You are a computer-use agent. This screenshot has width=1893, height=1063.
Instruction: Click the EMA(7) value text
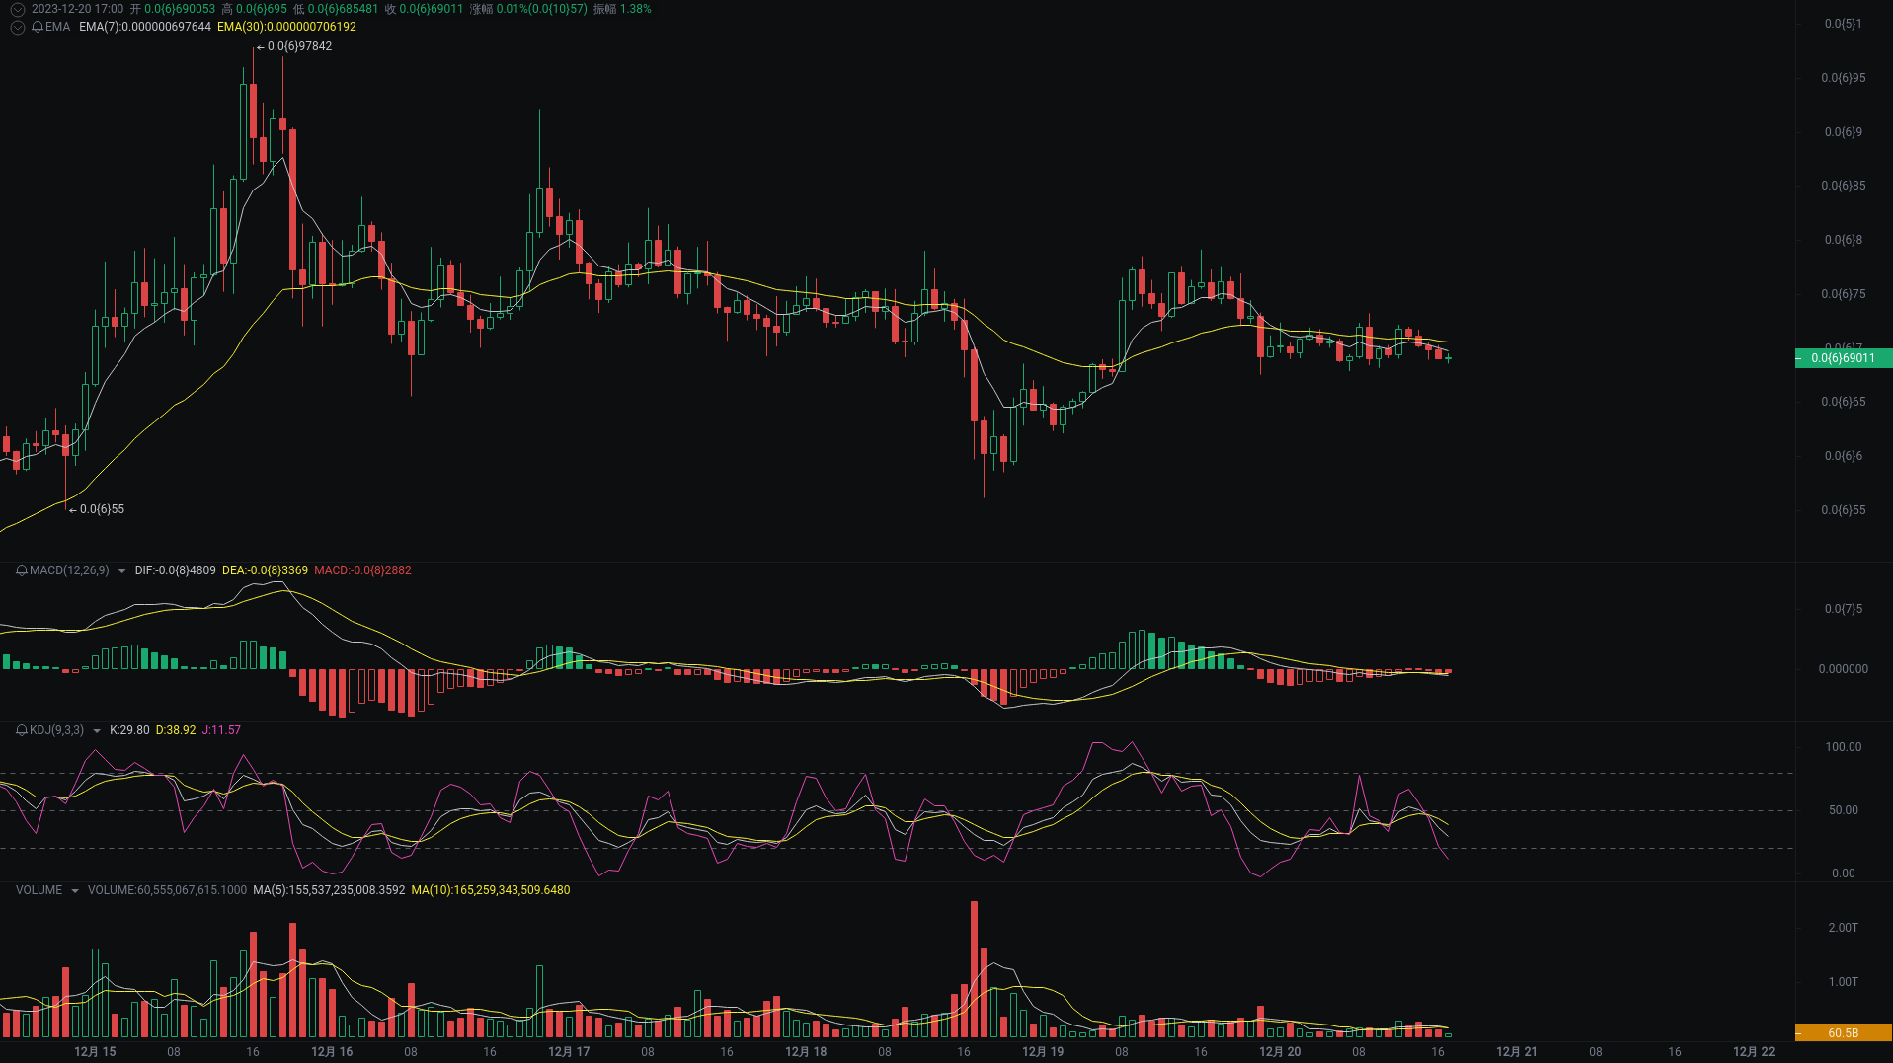point(145,27)
